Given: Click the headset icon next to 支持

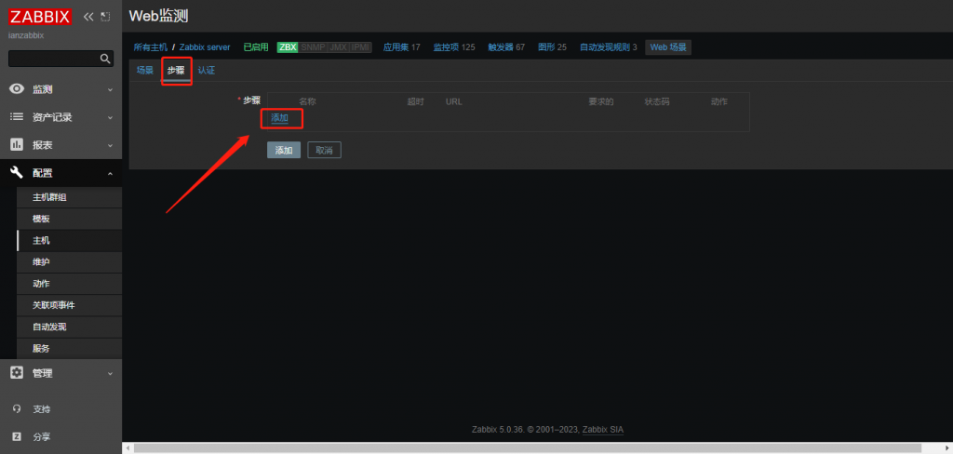Looking at the screenshot, I should pyautogui.click(x=17, y=409).
